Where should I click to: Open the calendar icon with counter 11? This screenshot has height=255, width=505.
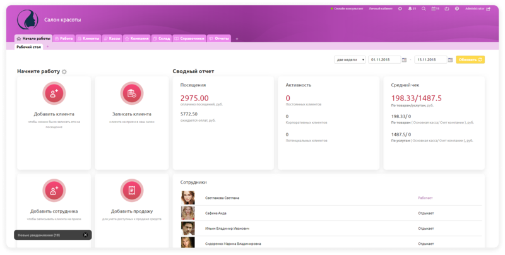coord(434,9)
